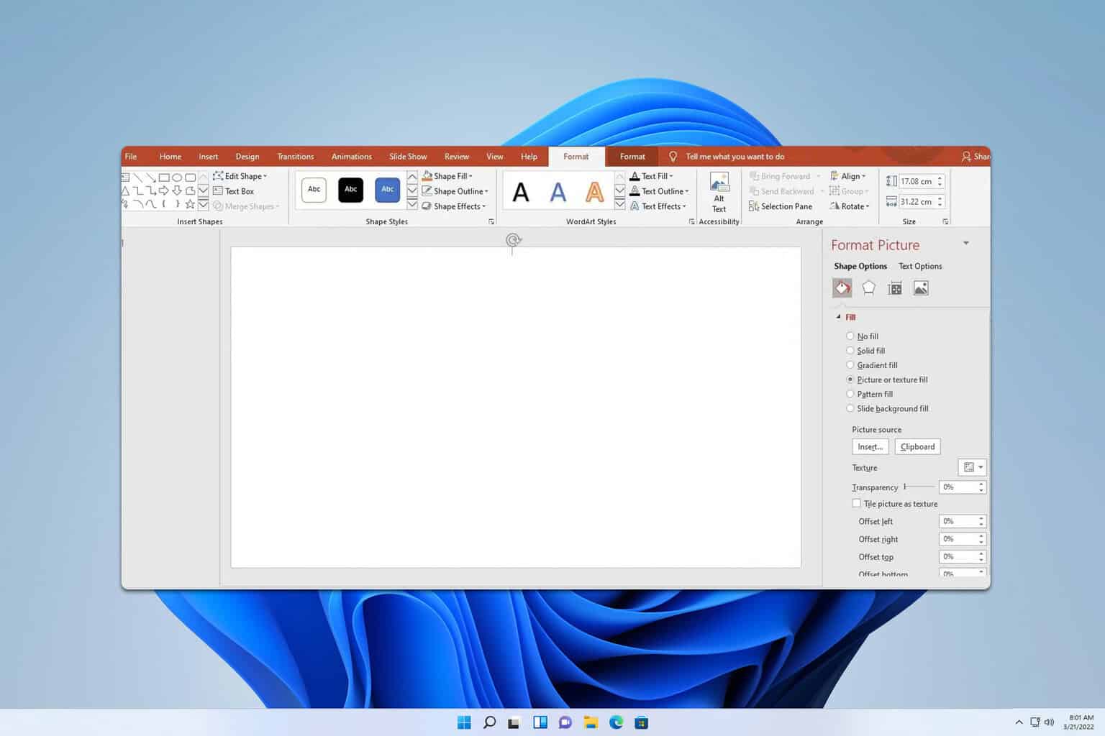Switch to the Animations tab
Viewport: 1105px width, 736px height.
352,157
